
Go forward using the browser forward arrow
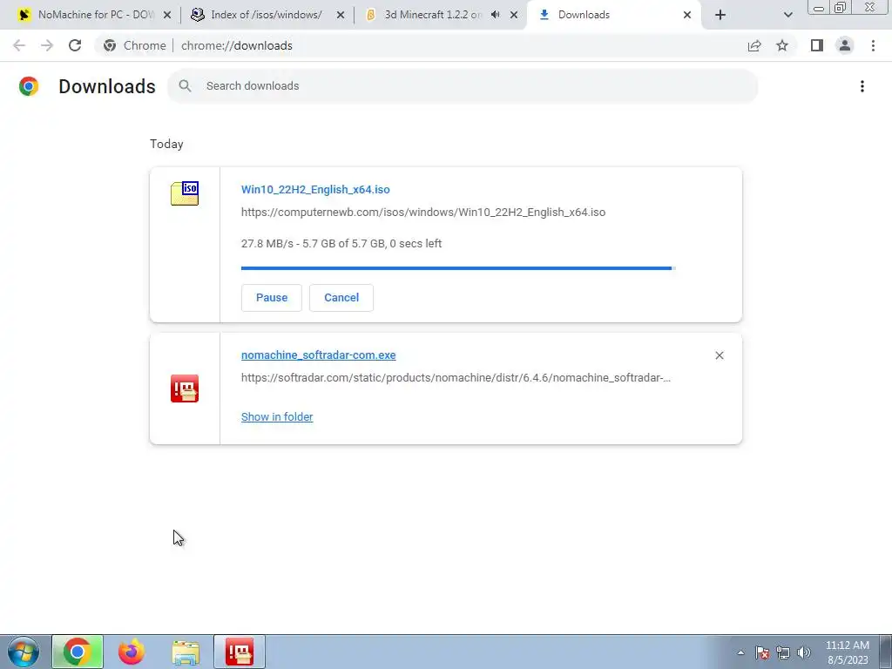(47, 45)
